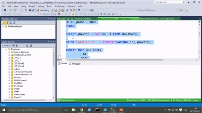Screen dimensions: 202x113
Task: Click the Navigate Backward round arrow icon
Action: pos(5,10)
